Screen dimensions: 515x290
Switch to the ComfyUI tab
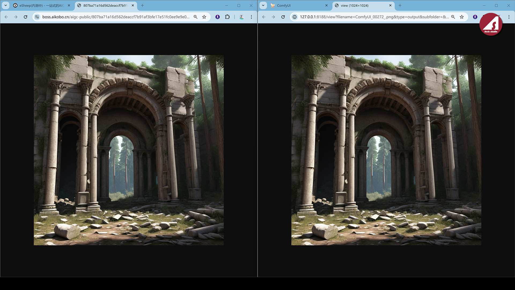coord(299,5)
